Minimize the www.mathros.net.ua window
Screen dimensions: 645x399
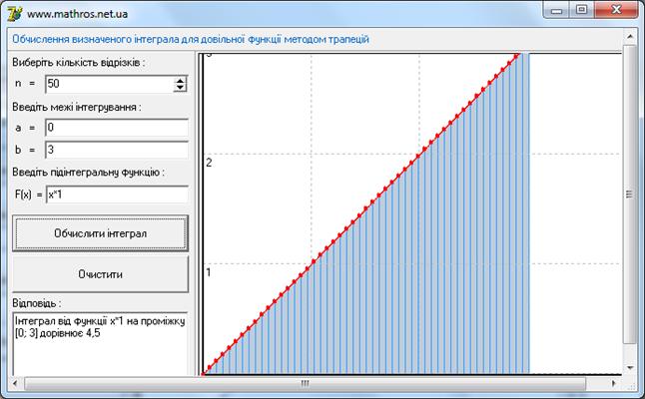pos(556,11)
